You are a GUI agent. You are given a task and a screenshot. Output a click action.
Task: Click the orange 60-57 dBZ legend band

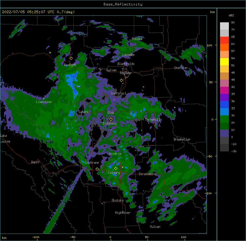click(224, 47)
